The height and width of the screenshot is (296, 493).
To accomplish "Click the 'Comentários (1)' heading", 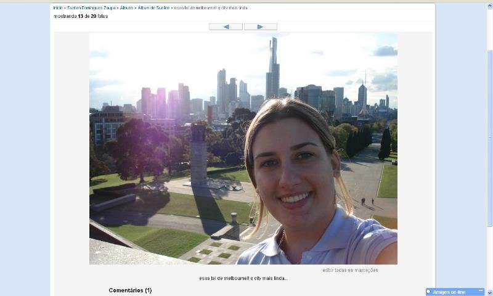I will point(130,290).
